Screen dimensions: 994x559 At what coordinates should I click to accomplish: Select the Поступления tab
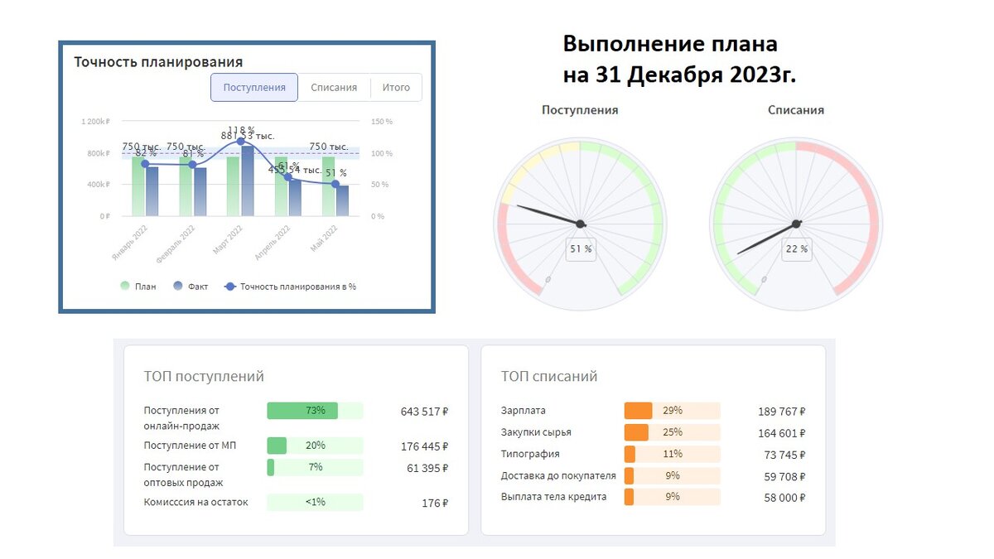(x=254, y=87)
